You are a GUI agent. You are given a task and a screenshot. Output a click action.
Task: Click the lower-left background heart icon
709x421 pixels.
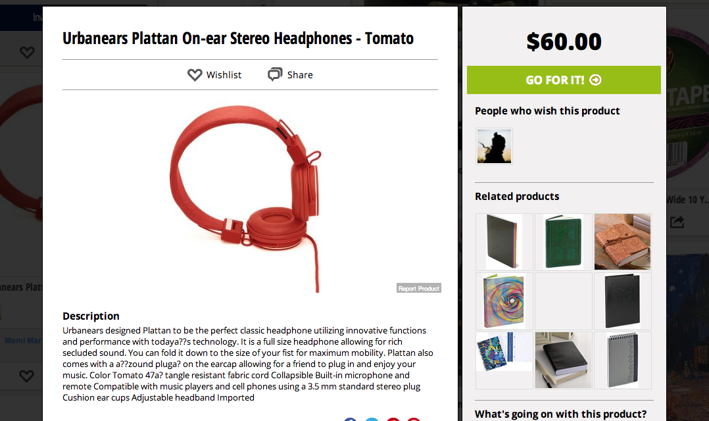pos(27,376)
